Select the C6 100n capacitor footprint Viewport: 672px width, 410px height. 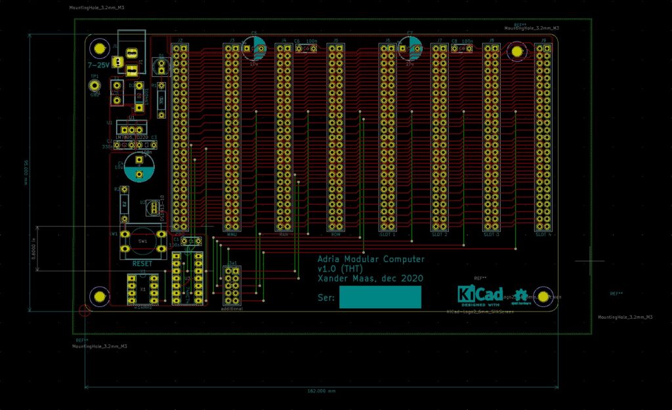coord(306,49)
